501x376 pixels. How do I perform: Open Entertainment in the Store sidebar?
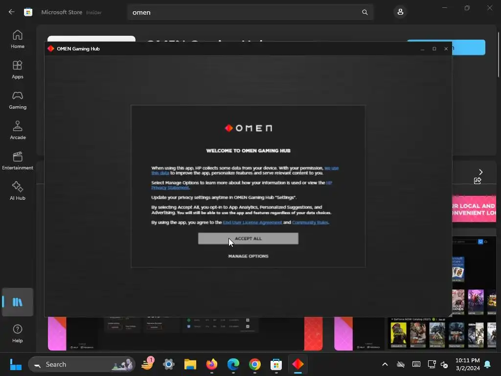(x=18, y=161)
